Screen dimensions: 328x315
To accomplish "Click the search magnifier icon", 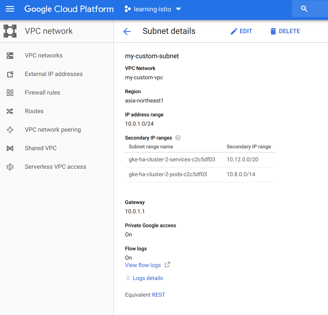I will tap(304, 9).
